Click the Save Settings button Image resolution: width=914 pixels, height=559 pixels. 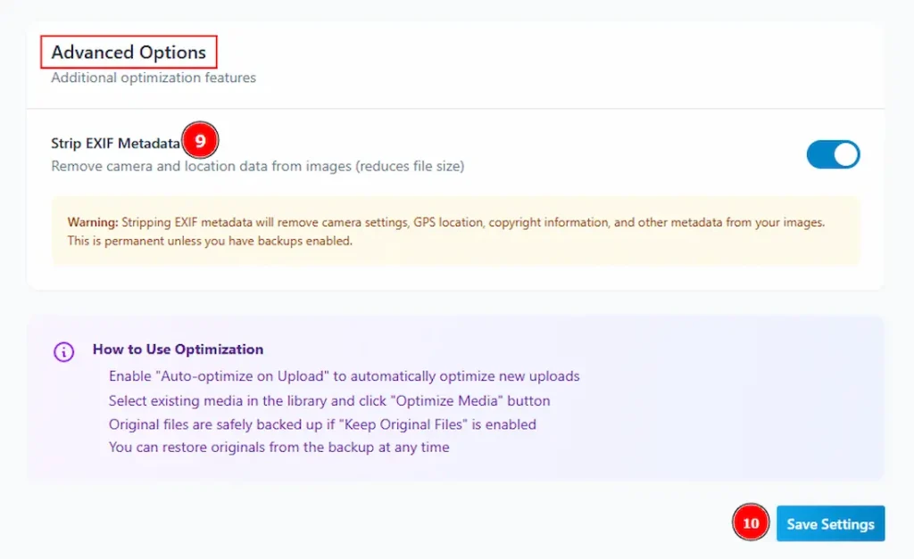pyautogui.click(x=830, y=523)
